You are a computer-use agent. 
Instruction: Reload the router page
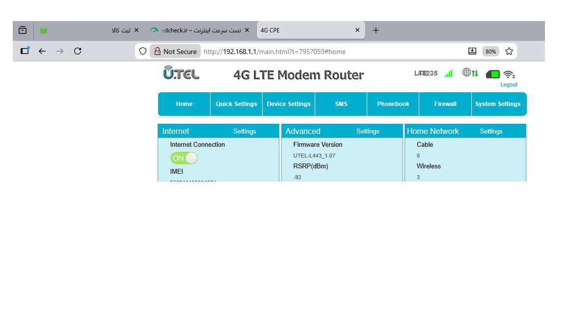coord(78,51)
